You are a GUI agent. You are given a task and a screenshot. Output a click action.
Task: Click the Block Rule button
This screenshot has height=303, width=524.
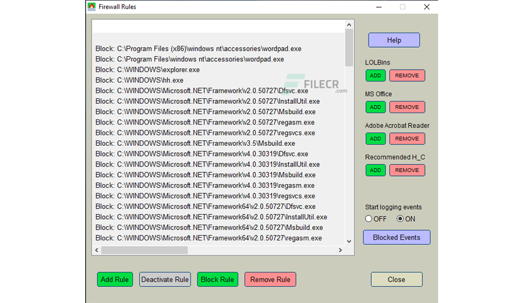click(x=217, y=279)
